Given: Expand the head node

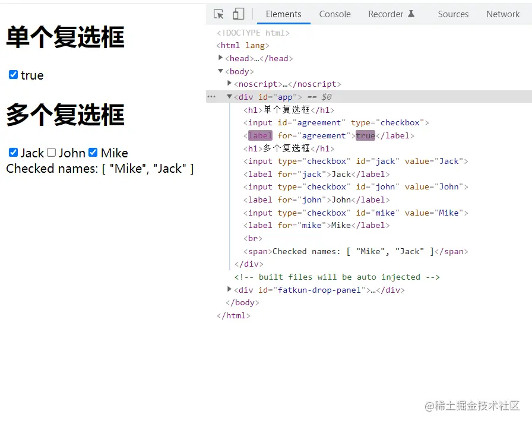Looking at the screenshot, I should [220, 58].
